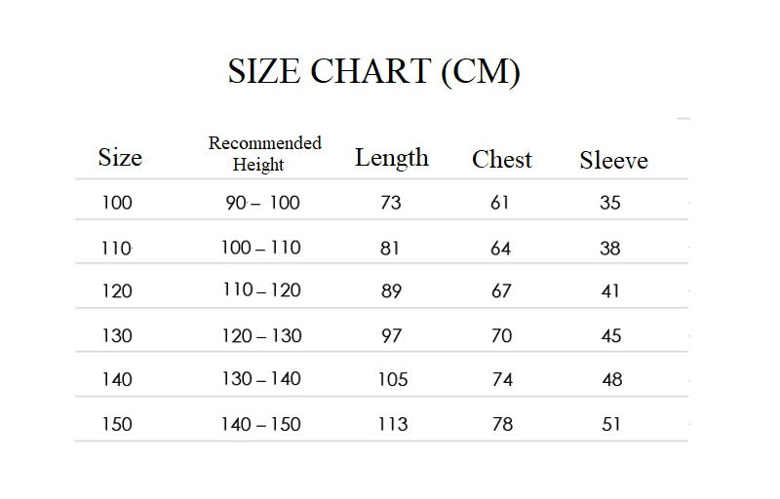Viewport: 780px width, 499px height.
Task: Click the SIZE CHART (CM) title
Action: coord(373,72)
